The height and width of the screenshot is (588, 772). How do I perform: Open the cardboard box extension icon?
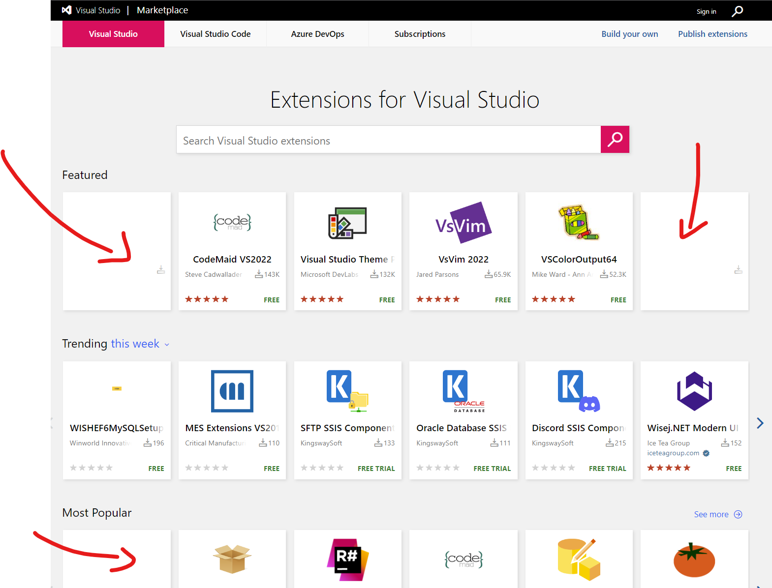(x=232, y=559)
